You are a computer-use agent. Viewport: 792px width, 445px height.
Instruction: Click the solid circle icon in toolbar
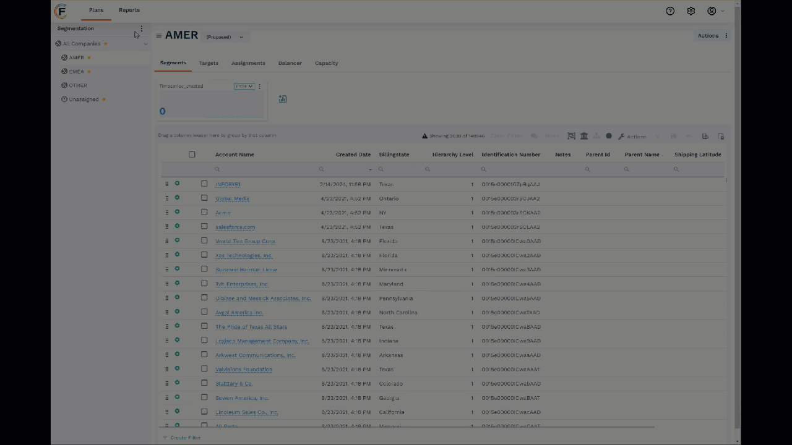point(609,136)
